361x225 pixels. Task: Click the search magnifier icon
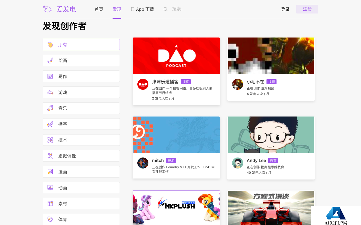165,9
